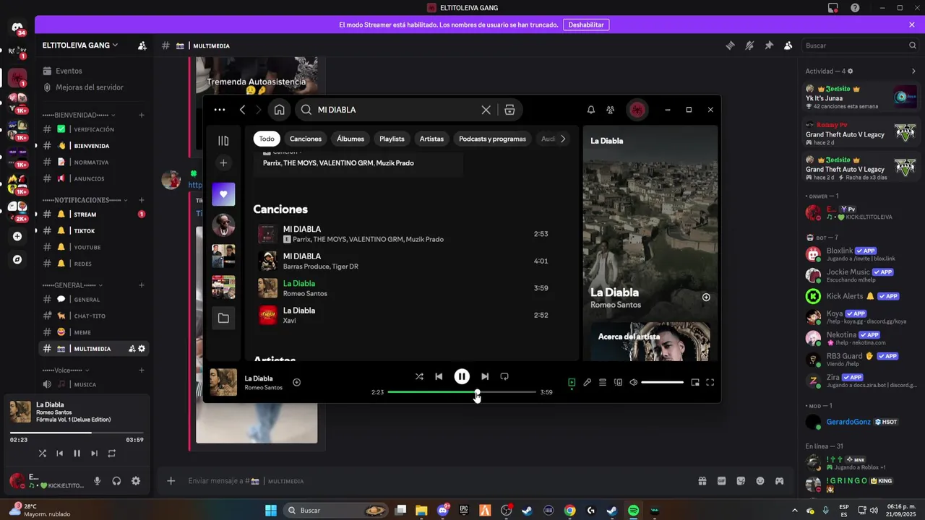Select Álbumes filter in Spotify

click(350, 139)
